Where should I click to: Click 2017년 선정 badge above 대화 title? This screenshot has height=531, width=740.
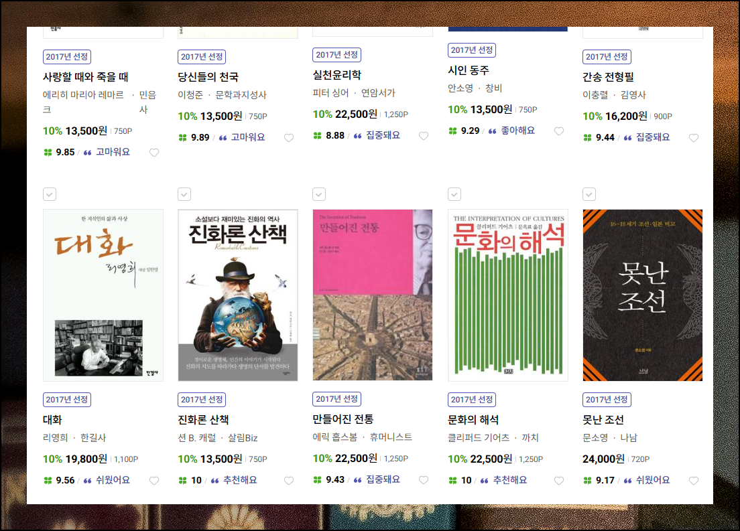click(67, 400)
